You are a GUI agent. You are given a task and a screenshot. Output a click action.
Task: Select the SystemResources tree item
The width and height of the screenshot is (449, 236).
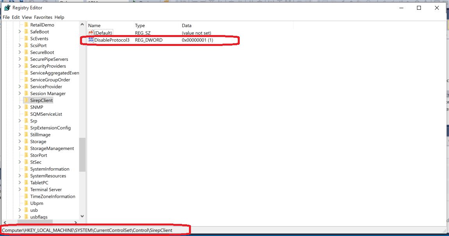point(48,176)
